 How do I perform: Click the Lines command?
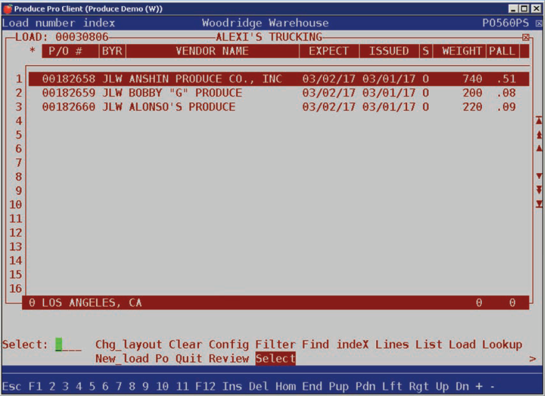392,345
